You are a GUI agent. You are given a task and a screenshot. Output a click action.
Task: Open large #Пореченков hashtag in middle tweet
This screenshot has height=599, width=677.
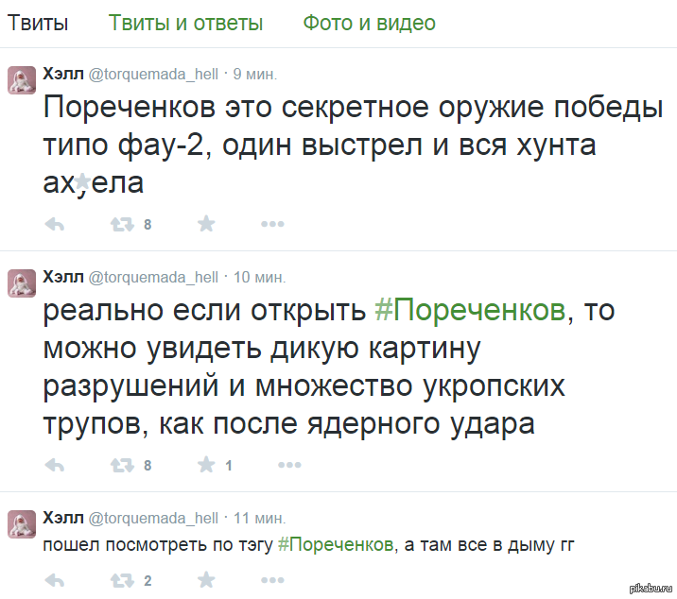click(x=471, y=310)
